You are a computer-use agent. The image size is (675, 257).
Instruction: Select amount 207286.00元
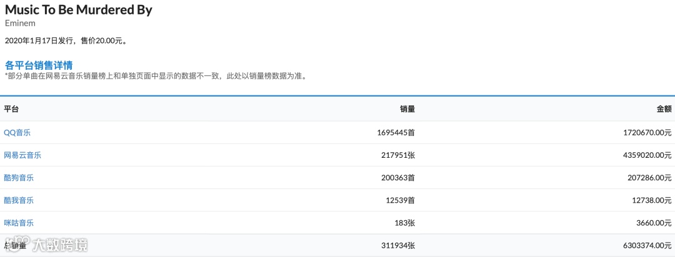point(649,178)
